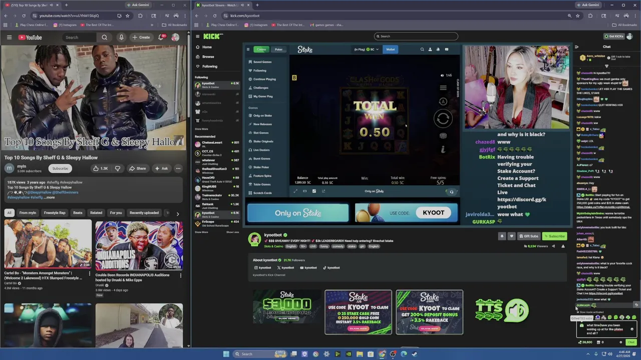This screenshot has width=641, height=360.
Task: Click Get KICKs button
Action: click(614, 36)
